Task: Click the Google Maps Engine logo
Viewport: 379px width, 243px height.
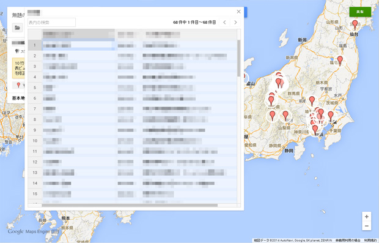Action: click(33, 231)
